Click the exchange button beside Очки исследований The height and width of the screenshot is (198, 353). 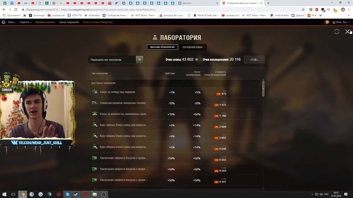254,59
